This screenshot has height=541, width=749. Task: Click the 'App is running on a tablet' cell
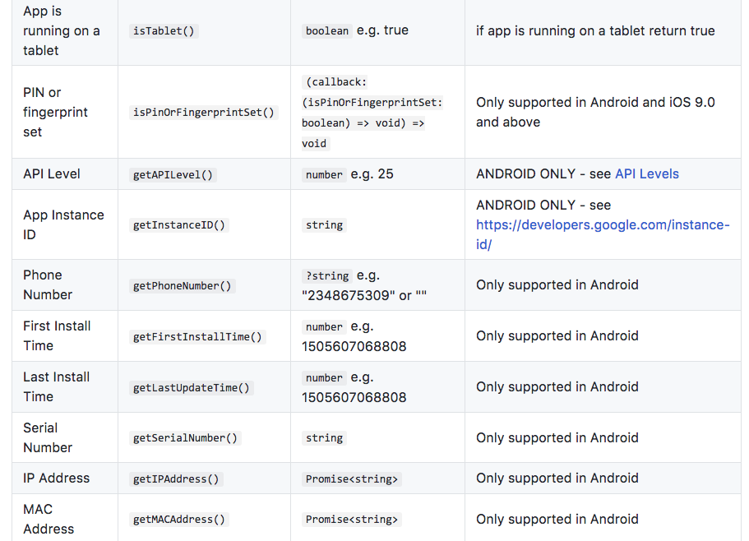[x=65, y=31]
